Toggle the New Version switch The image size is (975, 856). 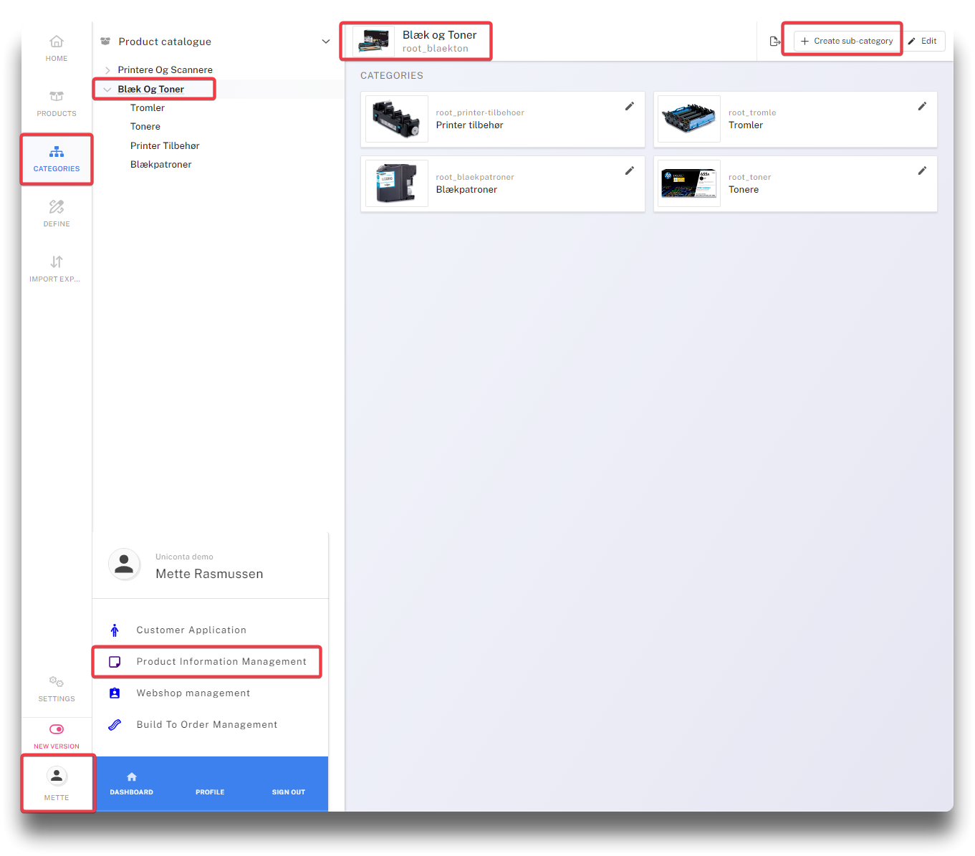pyautogui.click(x=57, y=729)
